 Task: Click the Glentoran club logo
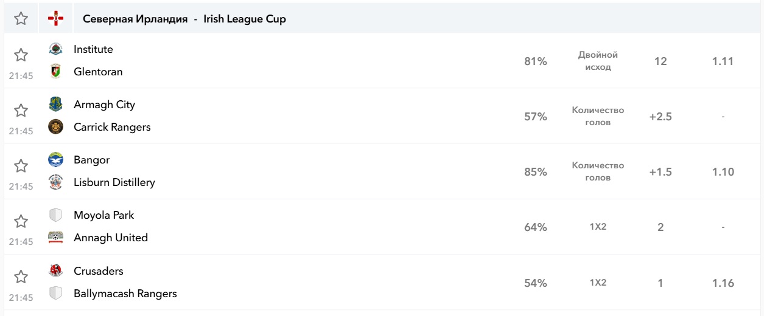click(x=55, y=72)
